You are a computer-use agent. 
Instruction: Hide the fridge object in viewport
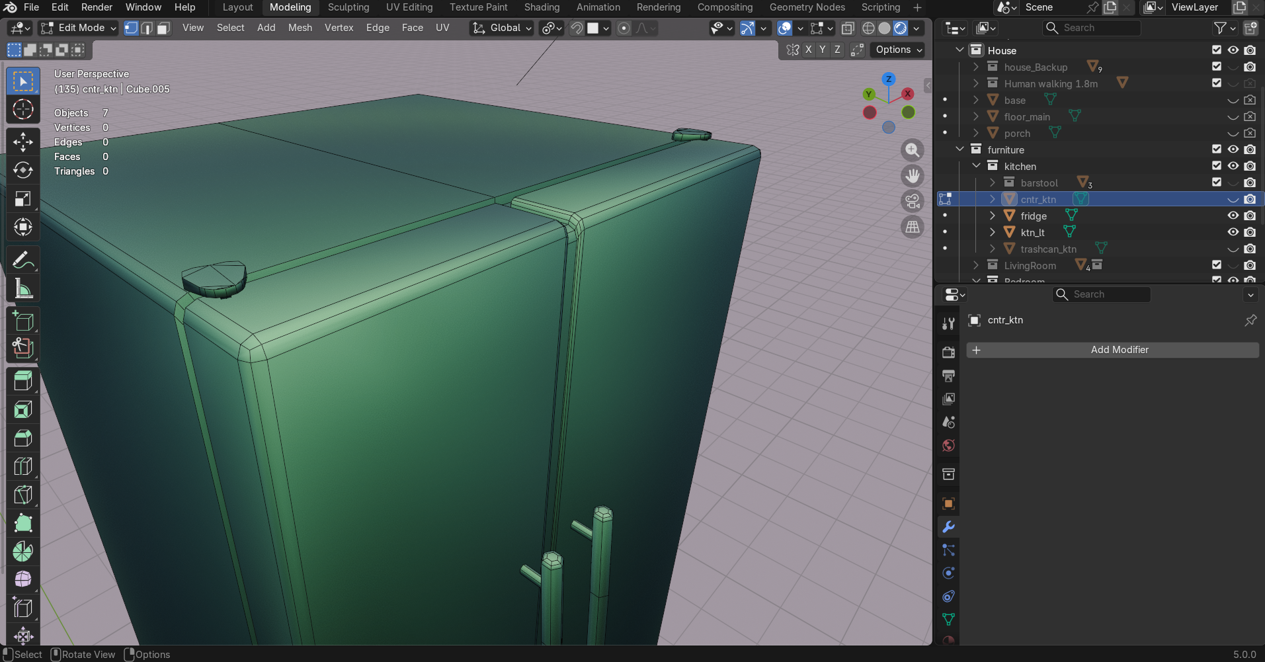click(1233, 216)
